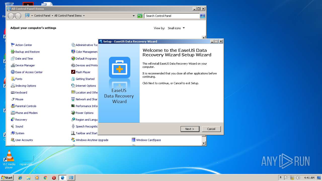Image resolution: width=322 pixels, height=181 pixels.
Task: Open System item in Control Panel
Action: (18, 133)
